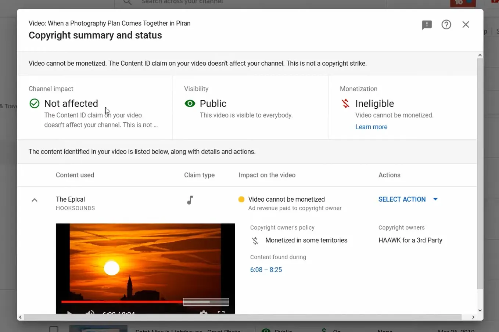Click the Public visibility eye icon
This screenshot has height=332, width=499.
190,104
